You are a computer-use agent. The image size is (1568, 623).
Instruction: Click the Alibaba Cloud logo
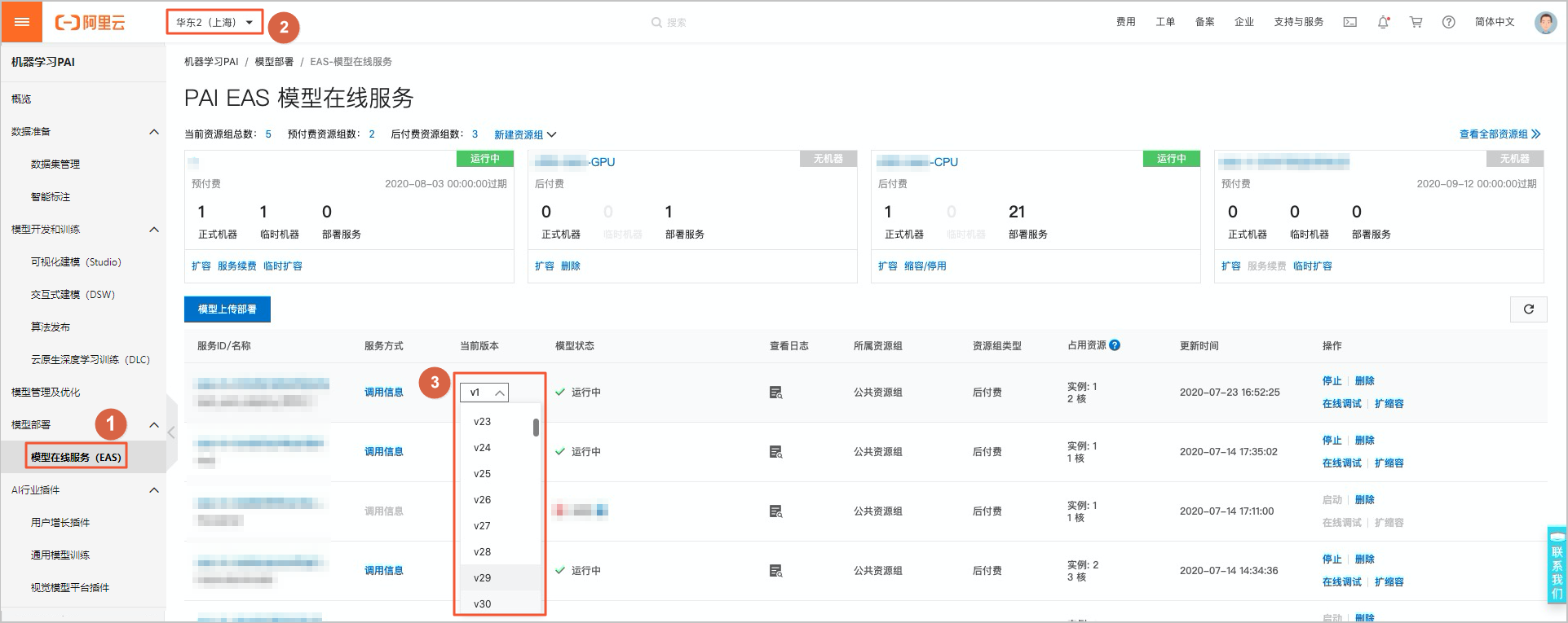(90, 23)
